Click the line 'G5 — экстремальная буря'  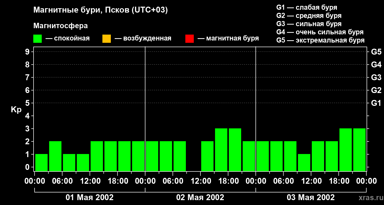click(x=321, y=40)
